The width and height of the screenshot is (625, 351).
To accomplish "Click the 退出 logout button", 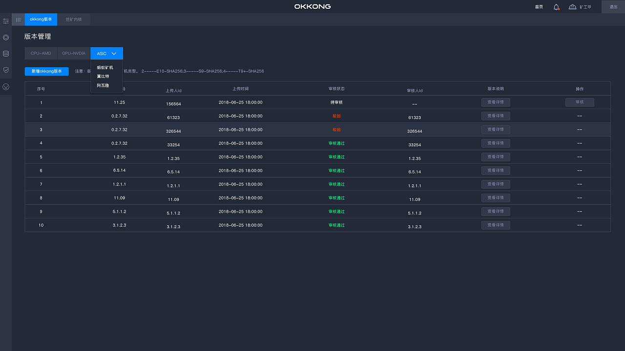I will 613,7.
